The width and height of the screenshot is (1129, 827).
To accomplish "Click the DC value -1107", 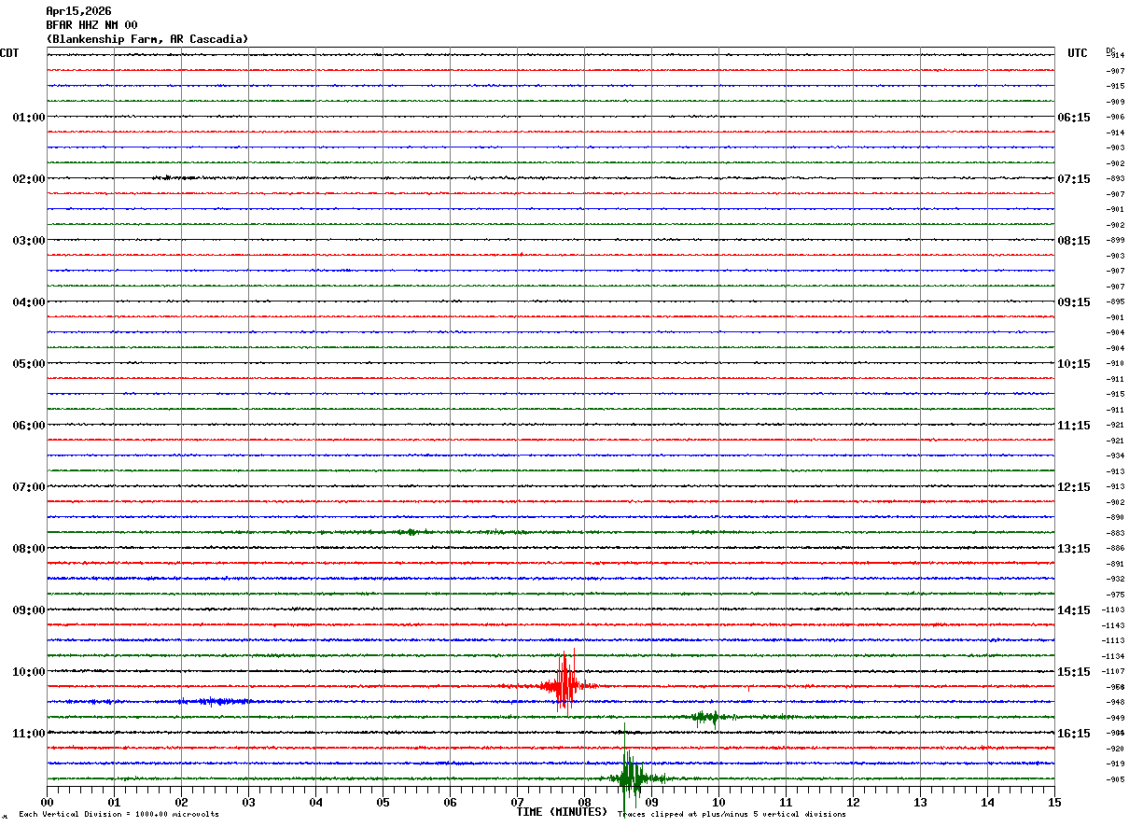I will click(x=1113, y=671).
